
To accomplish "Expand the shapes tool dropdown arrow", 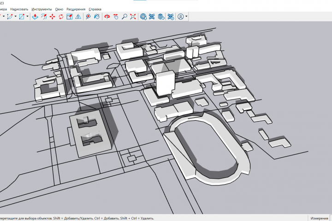I will click(x=27, y=17).
